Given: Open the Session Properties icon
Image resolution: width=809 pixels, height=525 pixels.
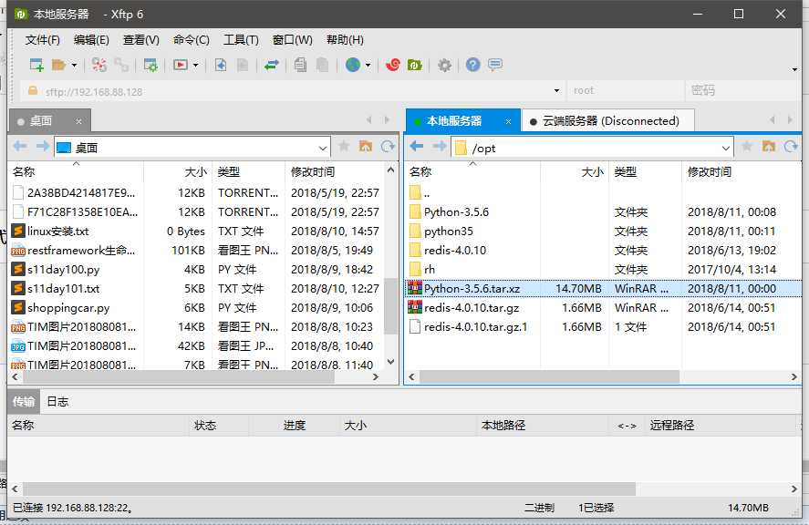Looking at the screenshot, I should point(150,65).
